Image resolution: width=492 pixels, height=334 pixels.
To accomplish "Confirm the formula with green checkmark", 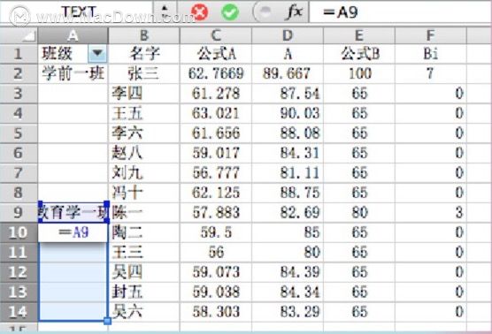I will tap(230, 12).
